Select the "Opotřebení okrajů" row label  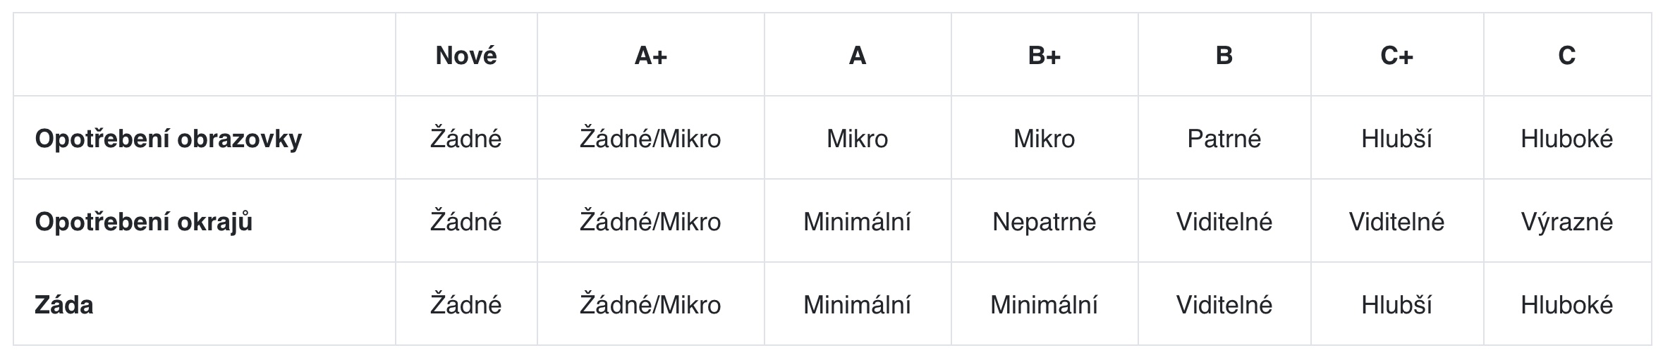[x=143, y=222]
